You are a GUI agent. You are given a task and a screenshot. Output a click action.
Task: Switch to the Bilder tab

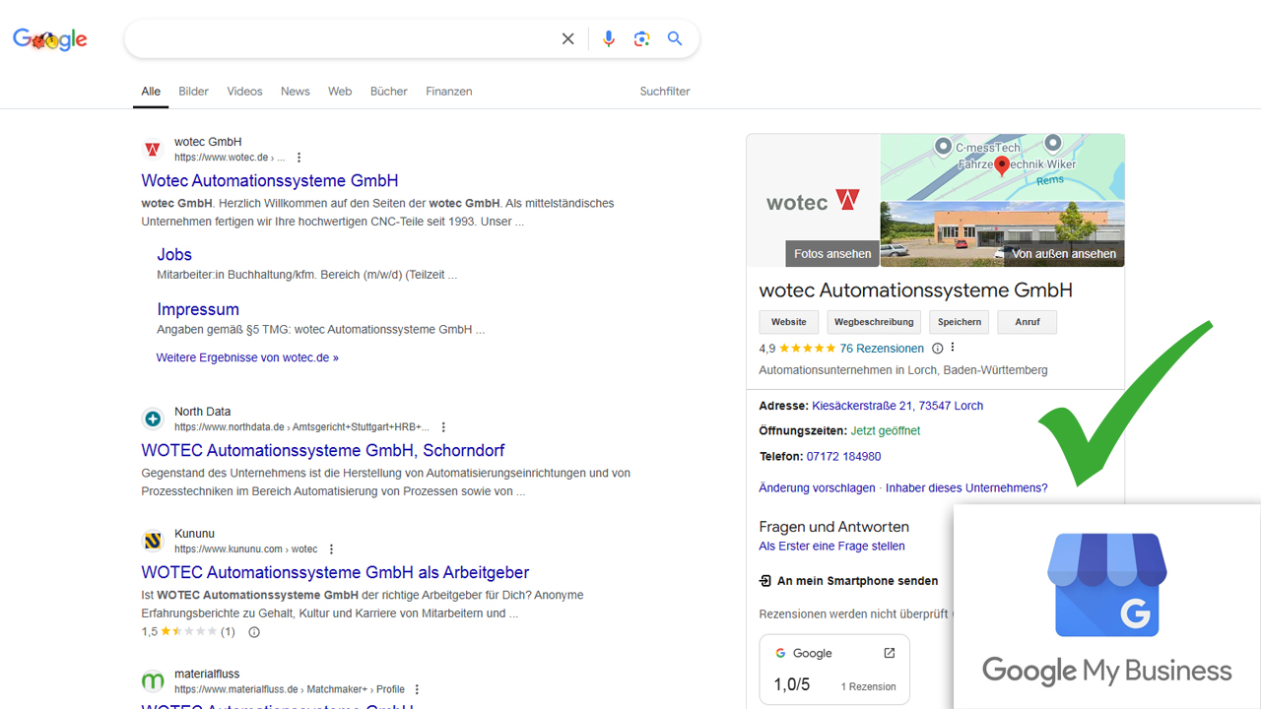tap(193, 92)
